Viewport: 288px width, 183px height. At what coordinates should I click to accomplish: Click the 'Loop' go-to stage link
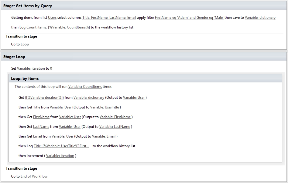25,44
